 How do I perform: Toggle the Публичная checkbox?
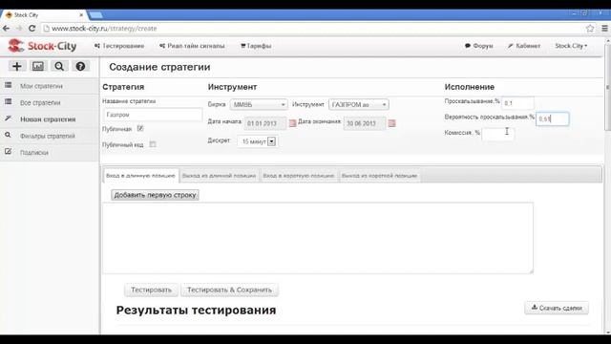point(140,128)
